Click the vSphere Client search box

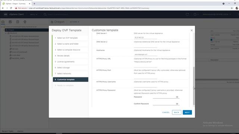pyautogui.click(x=58, y=15)
